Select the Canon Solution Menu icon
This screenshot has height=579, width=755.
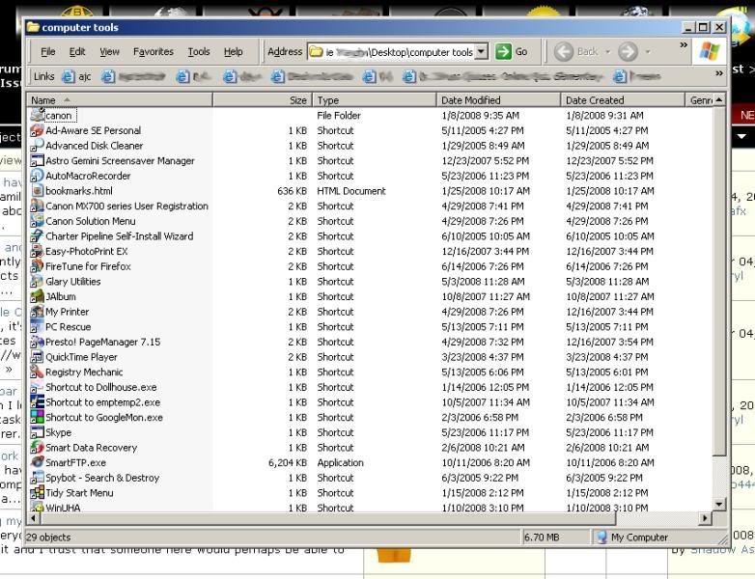tap(37, 221)
